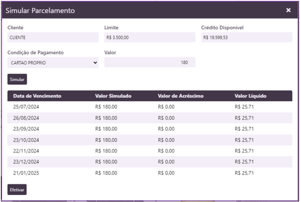Click the Simular button
Image resolution: width=300 pixels, height=202 pixels.
tap(17, 79)
